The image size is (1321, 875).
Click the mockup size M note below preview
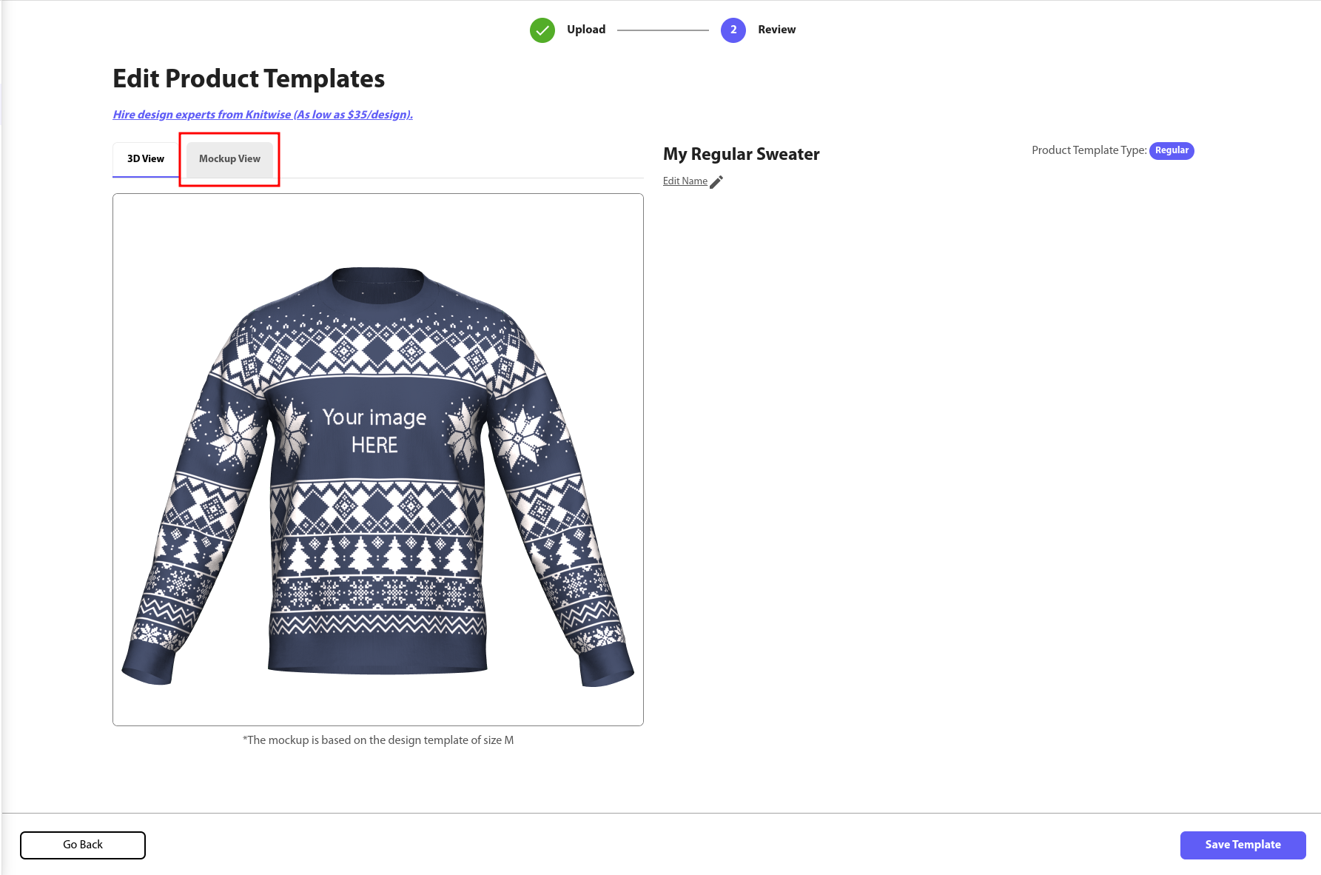[x=378, y=740]
